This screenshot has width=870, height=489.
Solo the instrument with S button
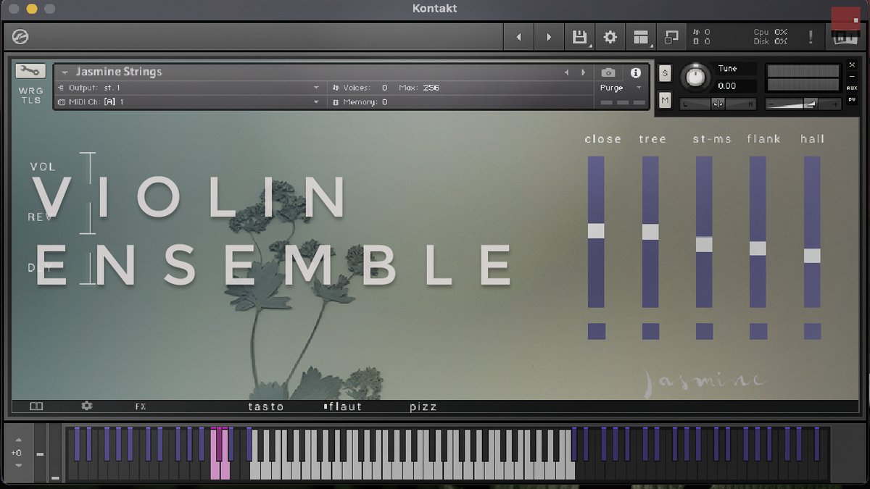pos(665,73)
